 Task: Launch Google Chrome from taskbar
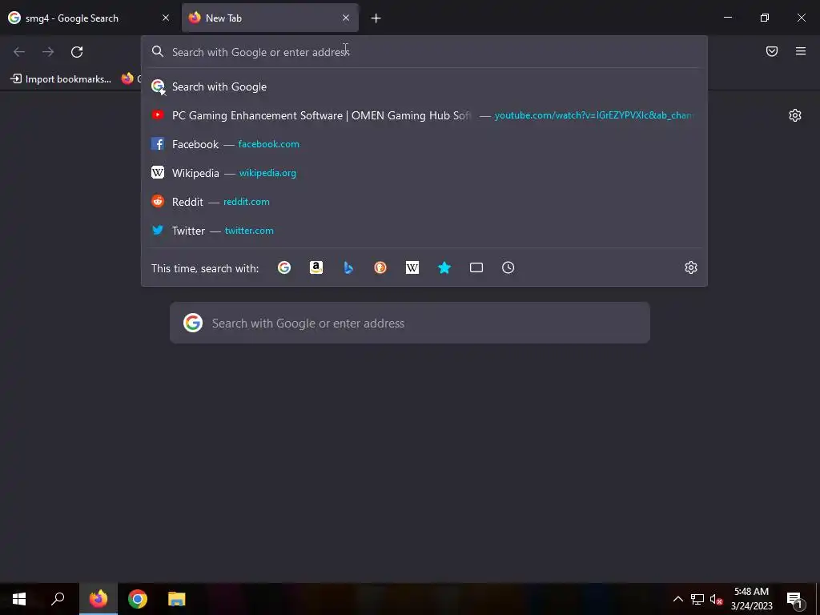[x=138, y=599]
